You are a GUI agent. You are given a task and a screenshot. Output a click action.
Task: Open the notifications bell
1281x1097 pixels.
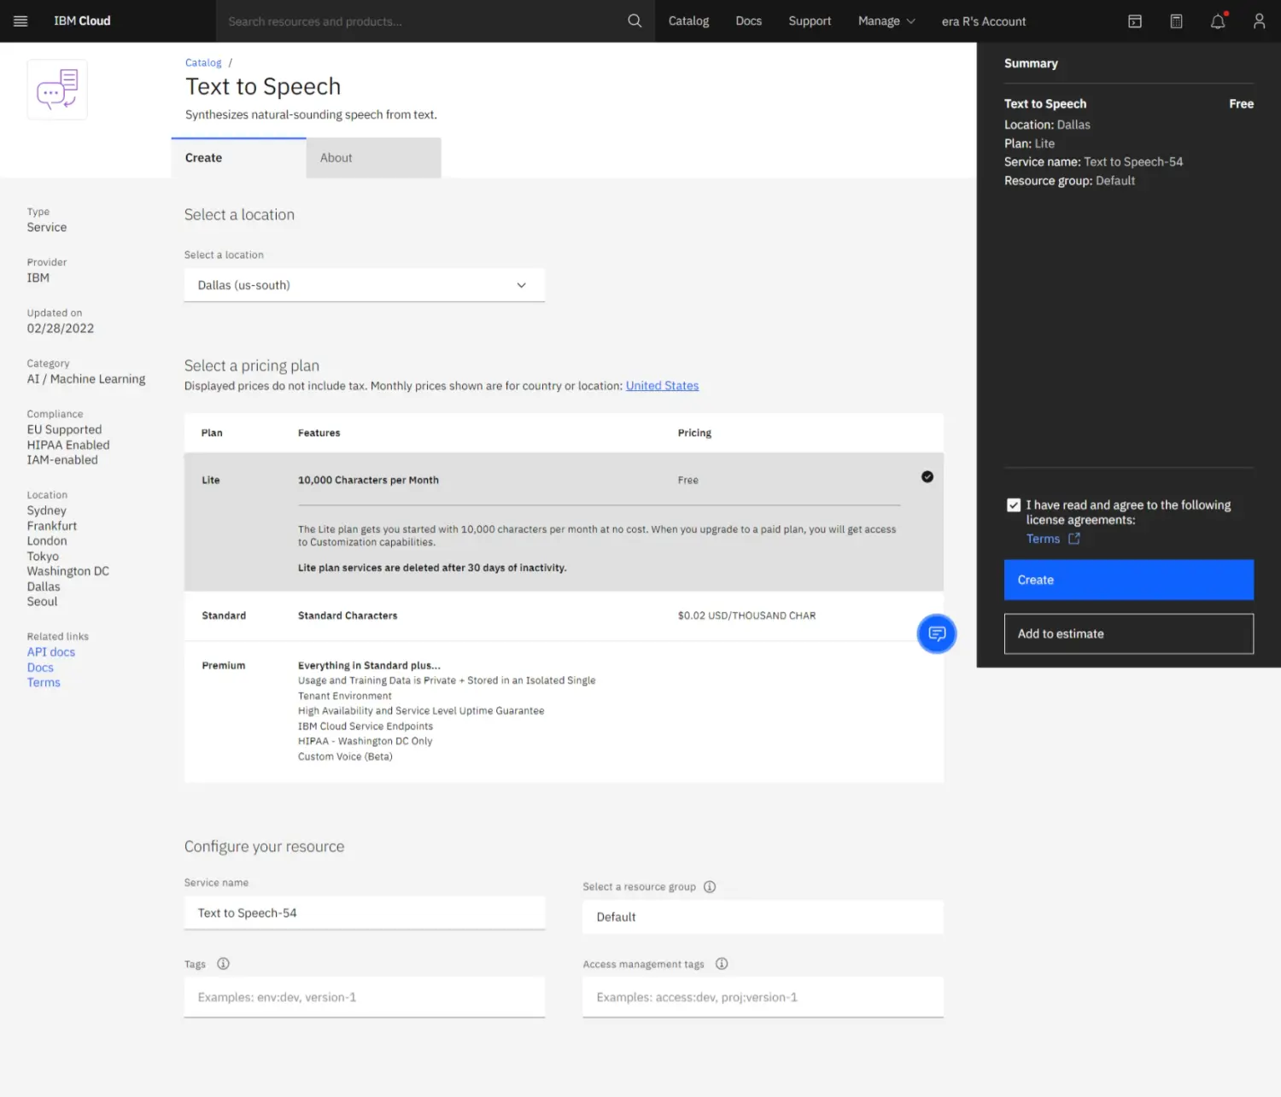pyautogui.click(x=1217, y=21)
